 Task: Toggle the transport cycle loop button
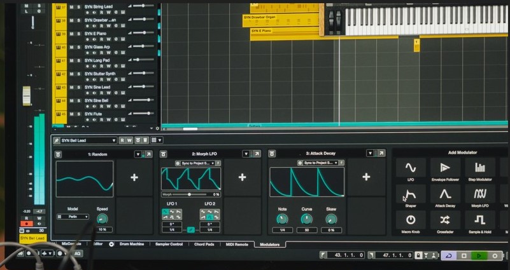450,255
